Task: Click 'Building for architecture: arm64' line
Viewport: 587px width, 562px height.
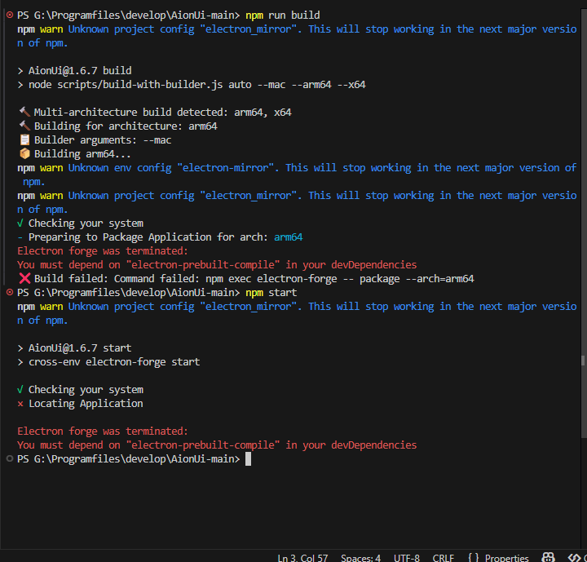Action: coord(126,126)
